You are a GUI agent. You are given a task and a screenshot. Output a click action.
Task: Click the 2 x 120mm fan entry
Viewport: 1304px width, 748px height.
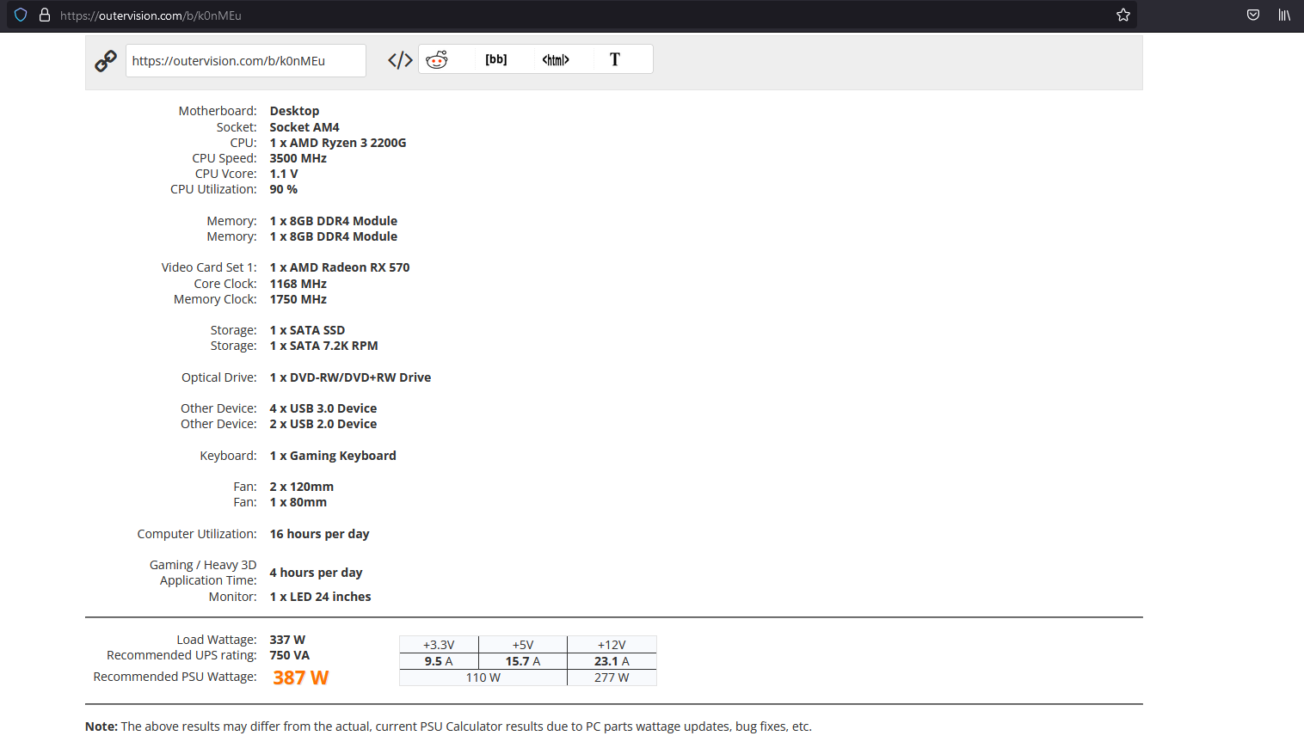pyautogui.click(x=302, y=487)
